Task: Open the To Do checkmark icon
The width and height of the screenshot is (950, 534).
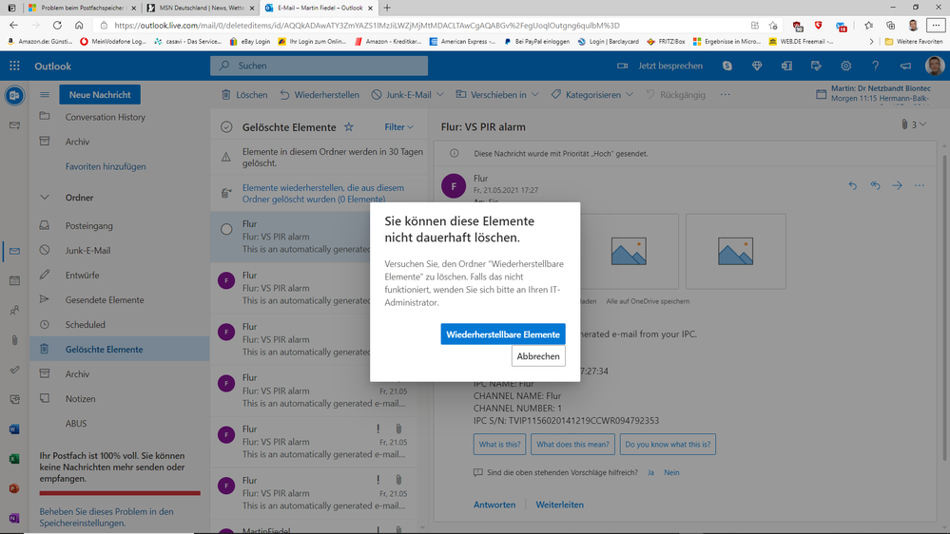Action: click(x=14, y=370)
